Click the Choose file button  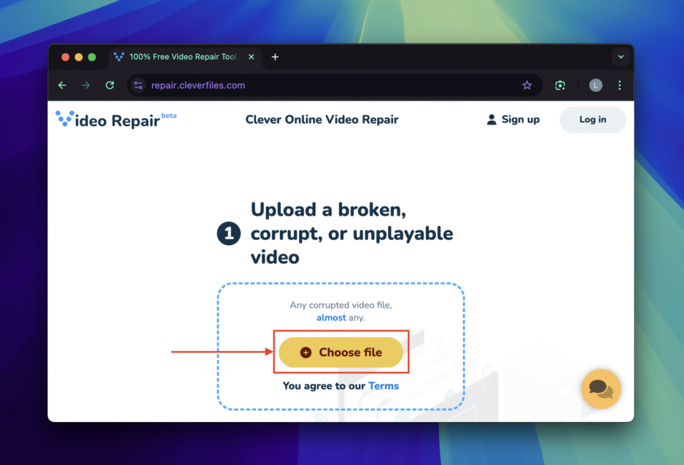[x=341, y=352]
